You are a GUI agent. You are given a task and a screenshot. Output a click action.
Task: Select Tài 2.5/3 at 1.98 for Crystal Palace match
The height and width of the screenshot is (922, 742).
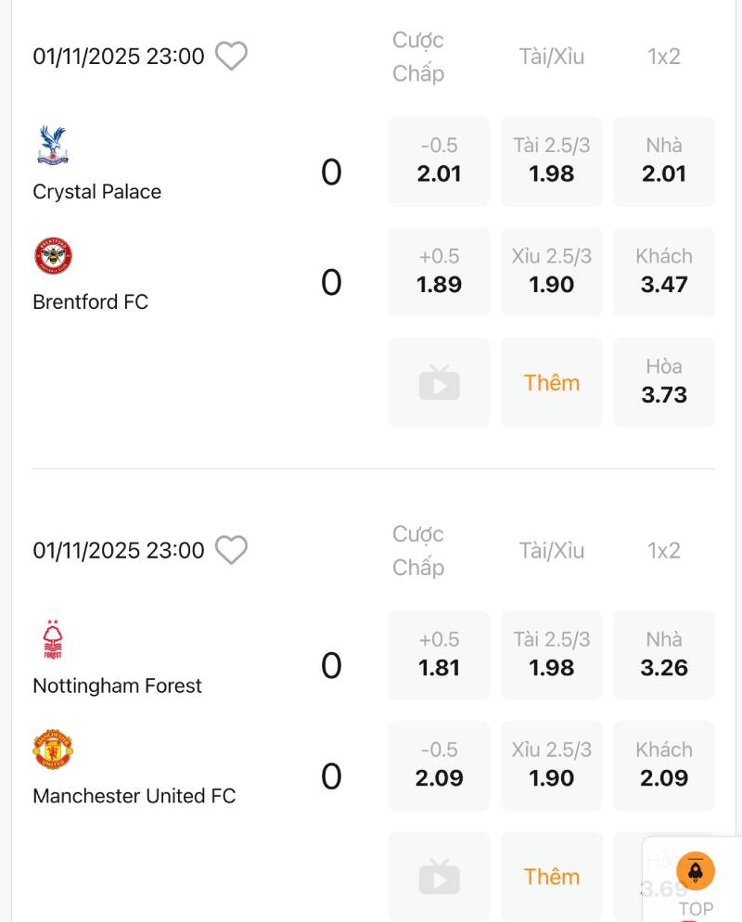pyautogui.click(x=551, y=161)
